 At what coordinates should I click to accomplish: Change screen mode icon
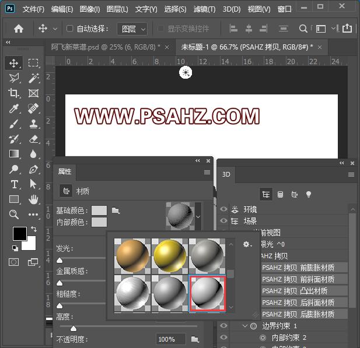coord(33,262)
